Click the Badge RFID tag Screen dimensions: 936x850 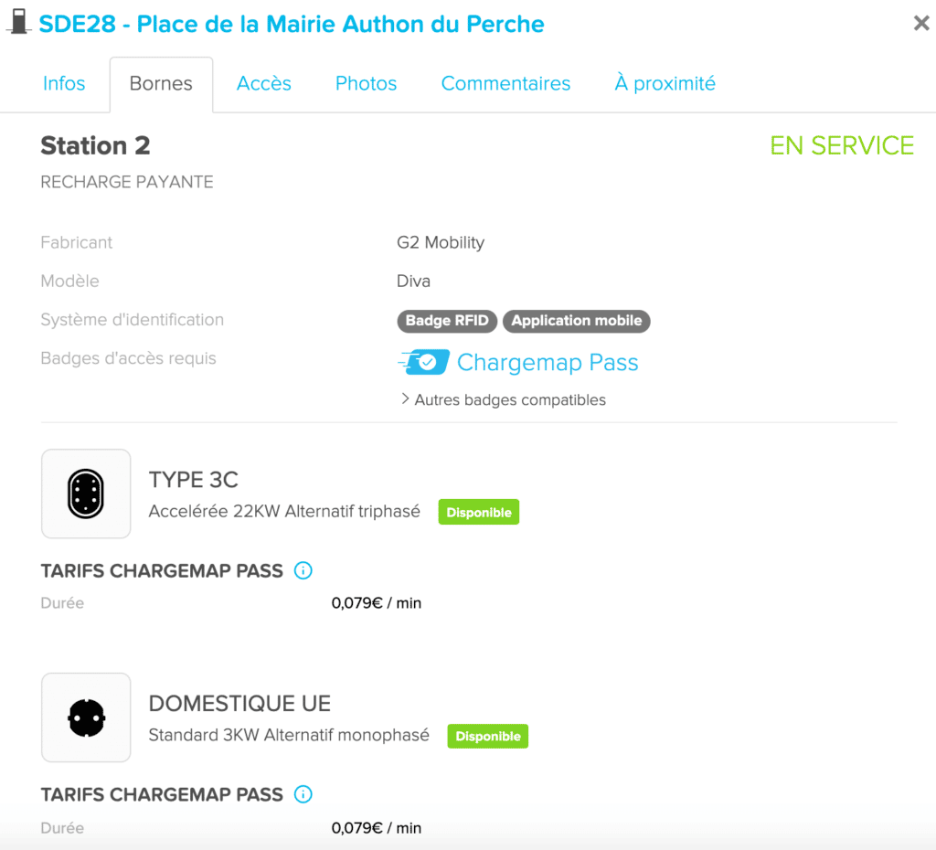pyautogui.click(x=447, y=321)
